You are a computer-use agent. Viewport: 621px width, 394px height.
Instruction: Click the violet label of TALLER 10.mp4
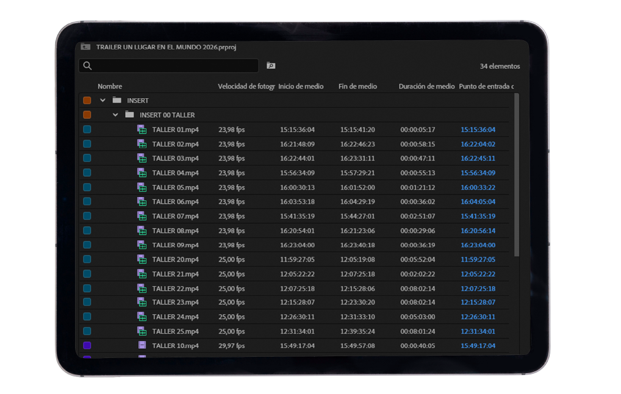(87, 346)
